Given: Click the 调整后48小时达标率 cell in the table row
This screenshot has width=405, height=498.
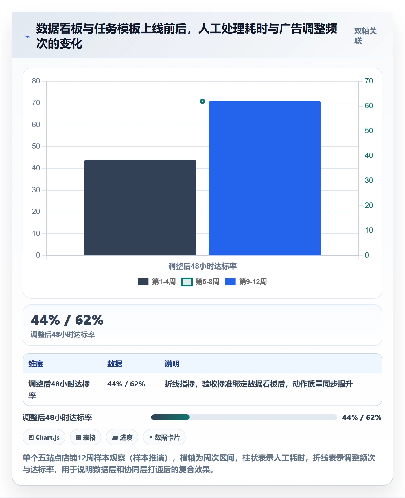Looking at the screenshot, I should tap(59, 389).
